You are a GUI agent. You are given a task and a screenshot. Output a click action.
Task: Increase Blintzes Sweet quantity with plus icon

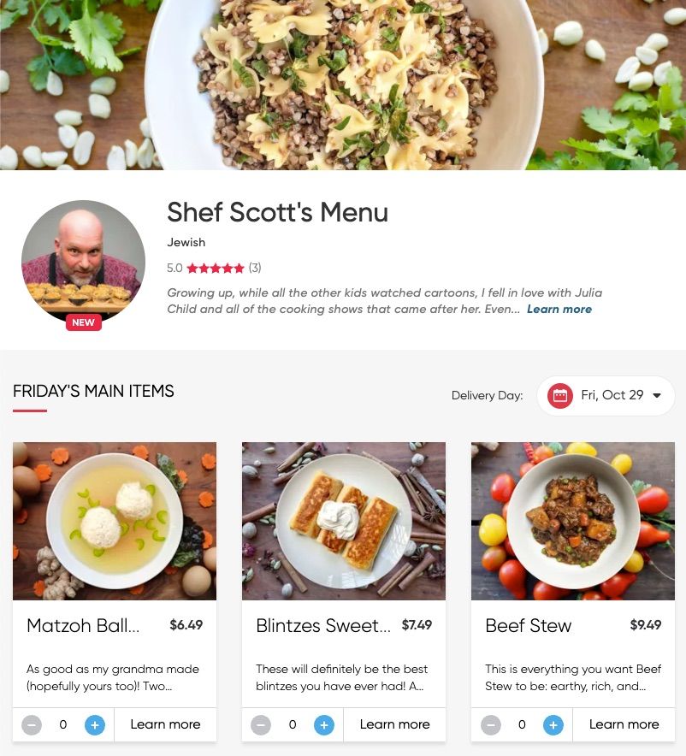324,724
